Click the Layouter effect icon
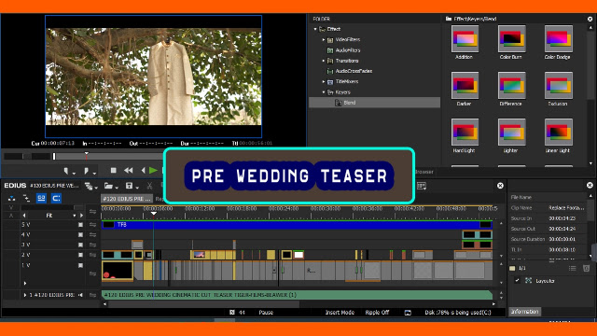Screen dimensions: 597x336 529,281
